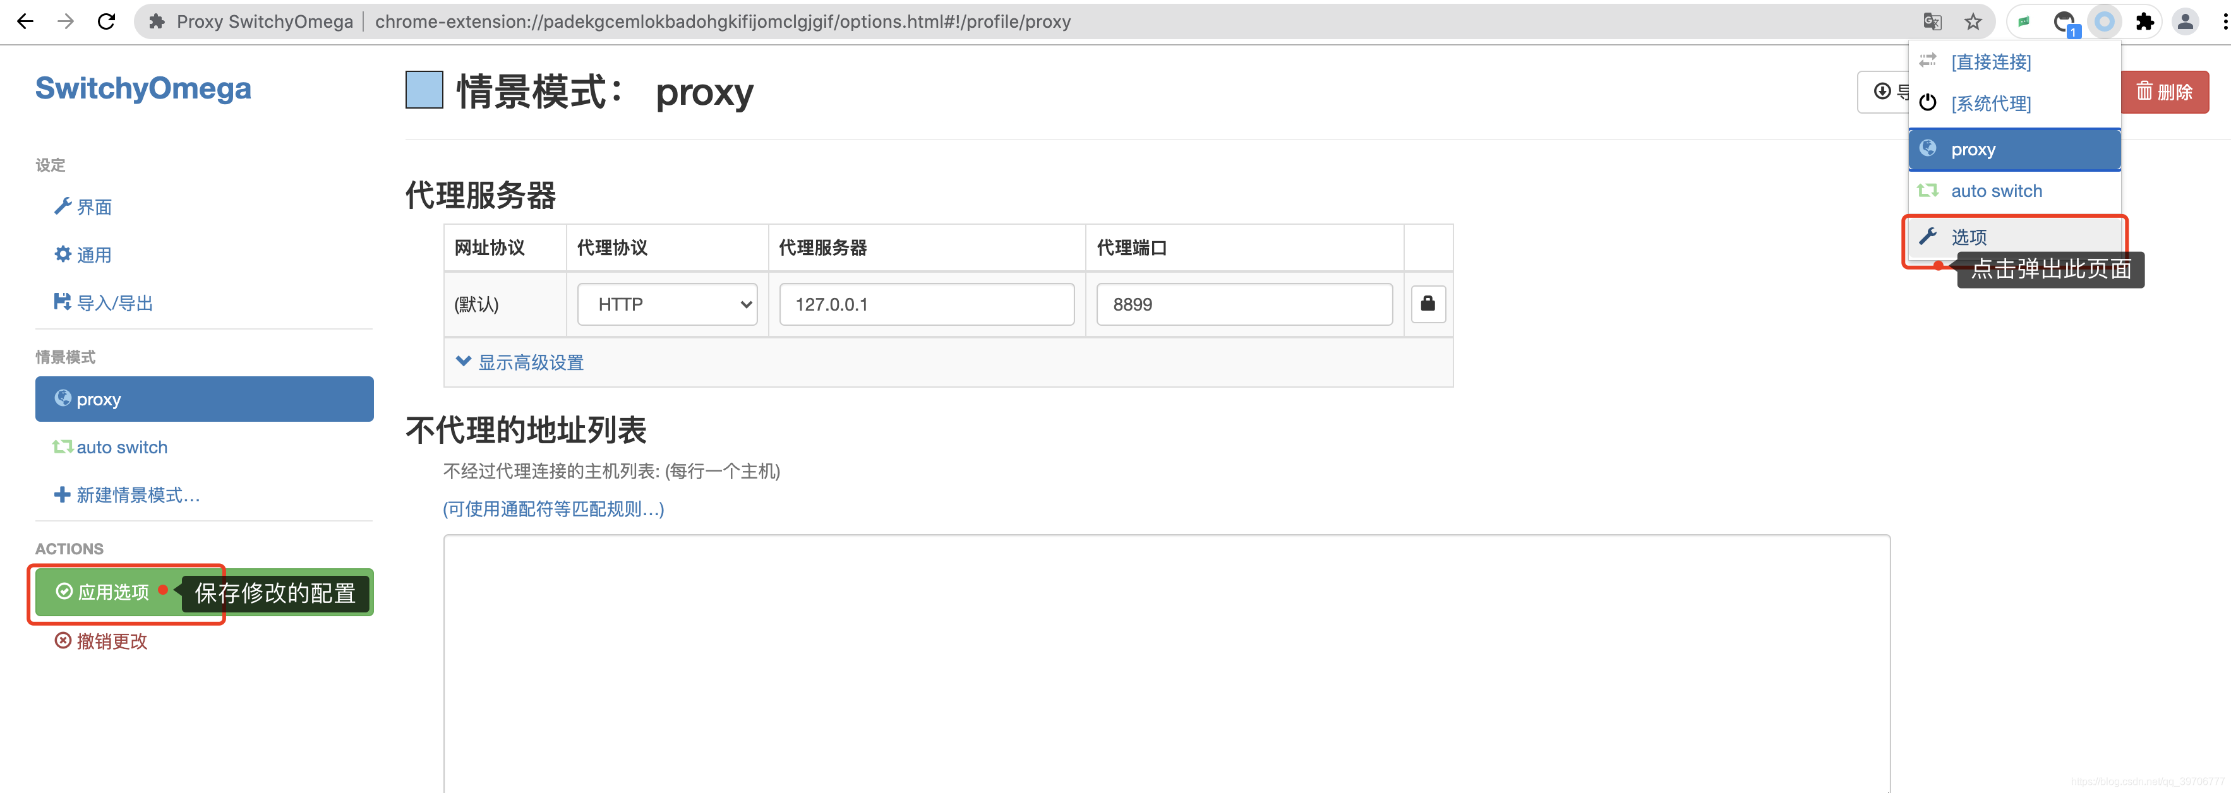The width and height of the screenshot is (2231, 793).
Task: Reload the page with refresh icon
Action: (x=107, y=21)
